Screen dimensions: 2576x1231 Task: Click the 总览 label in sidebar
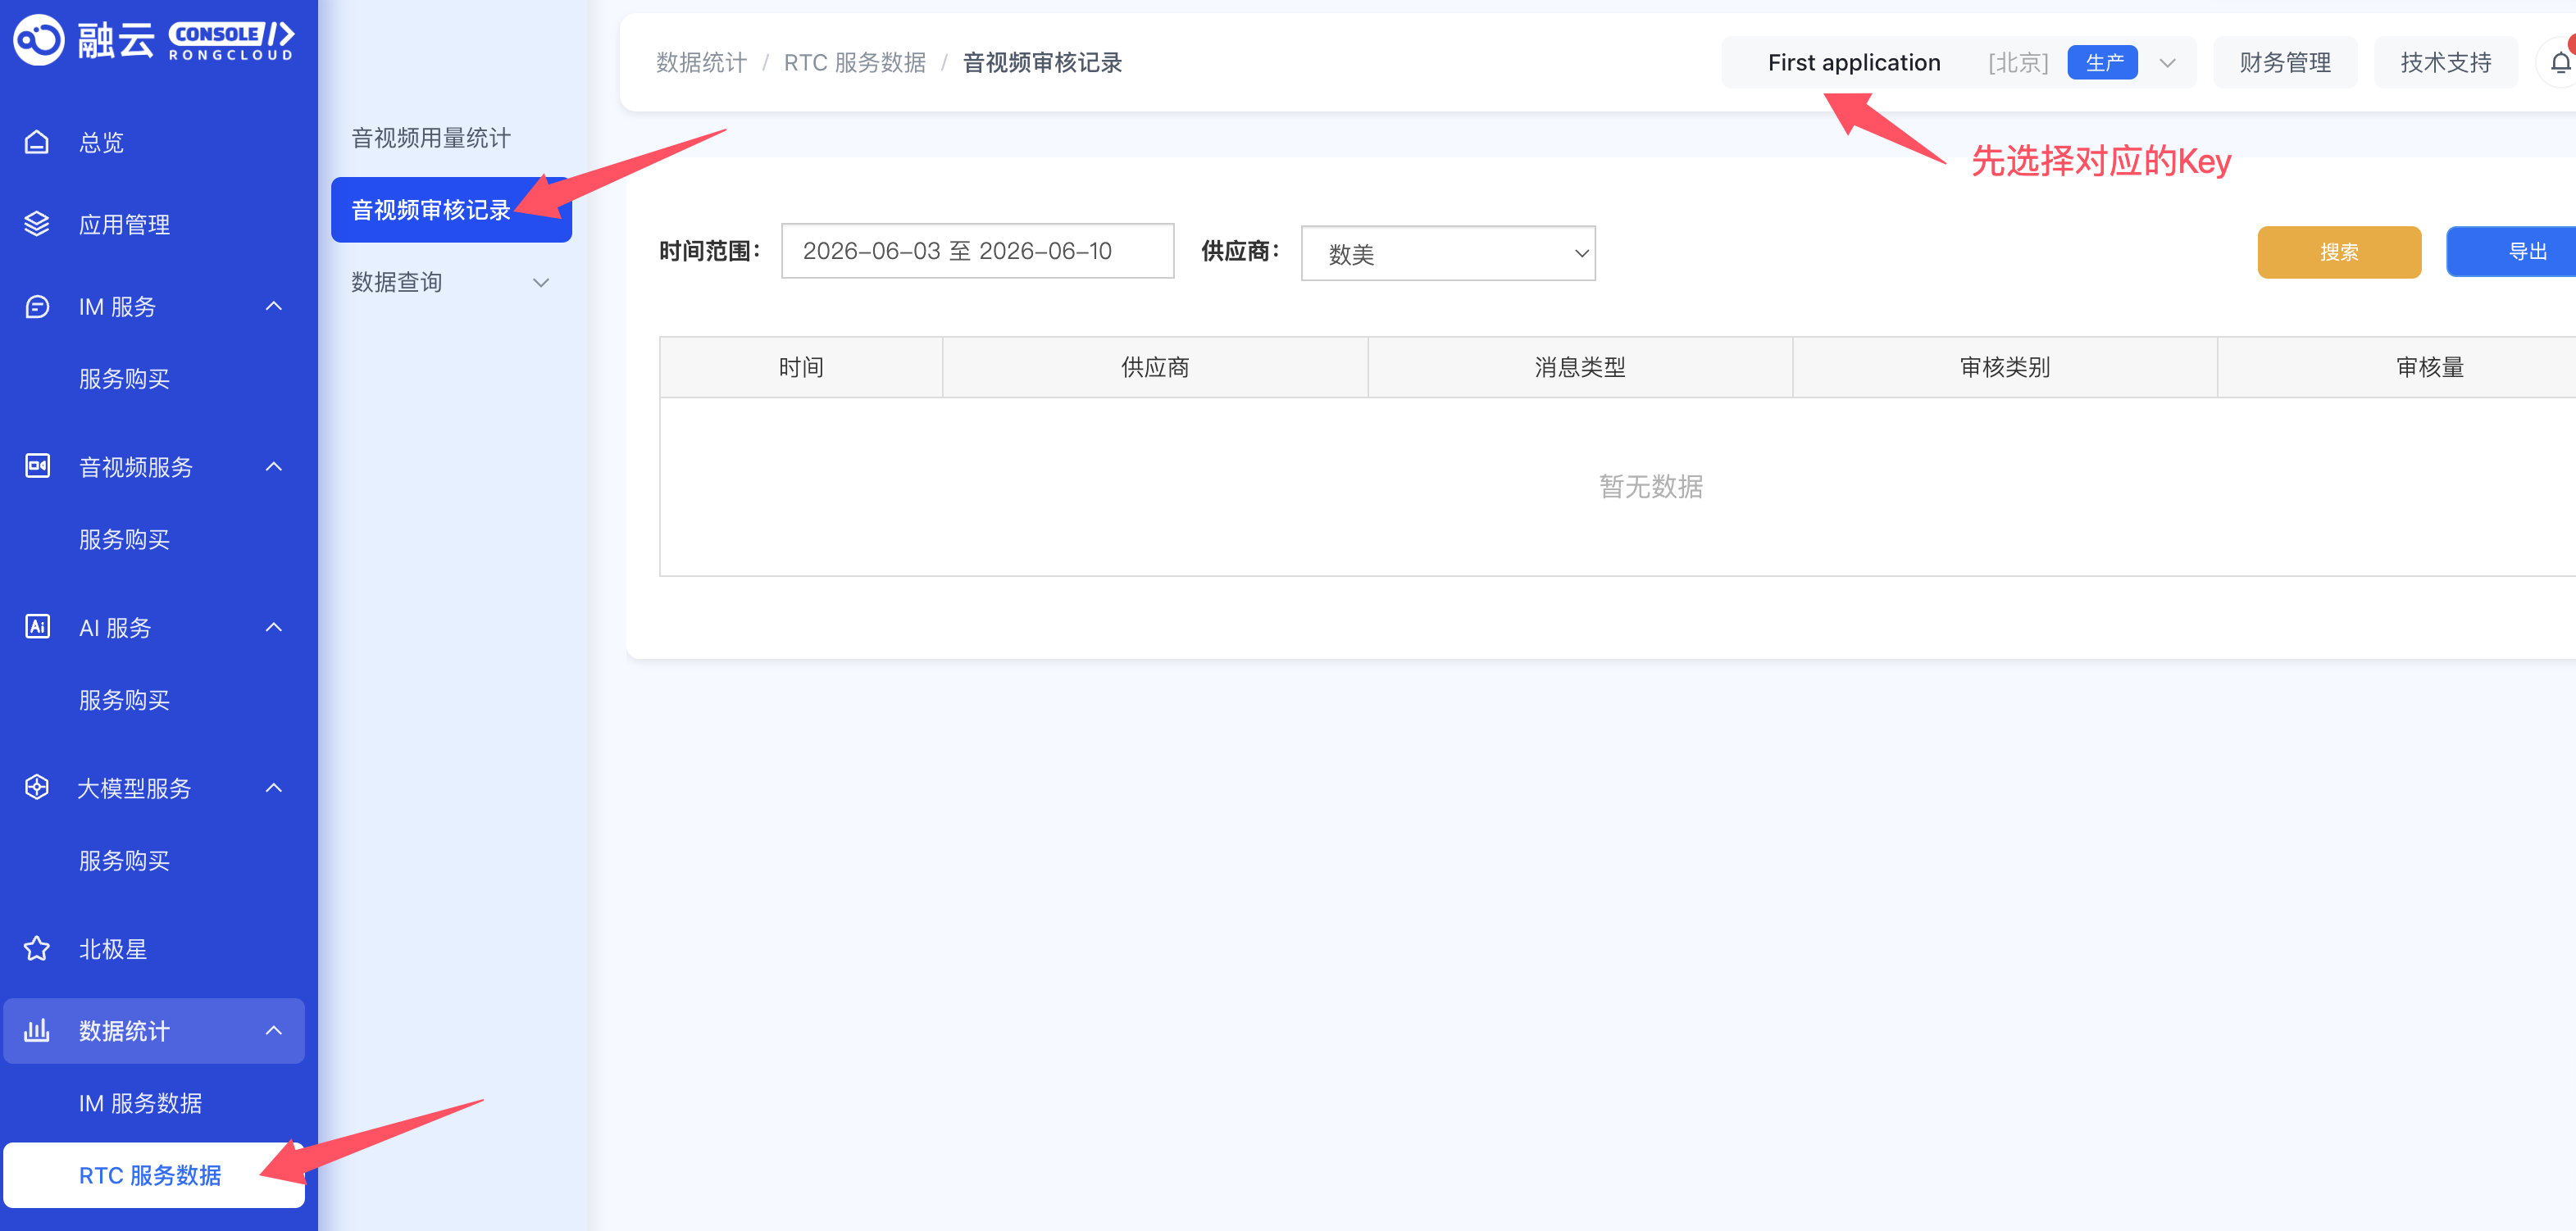[101, 142]
